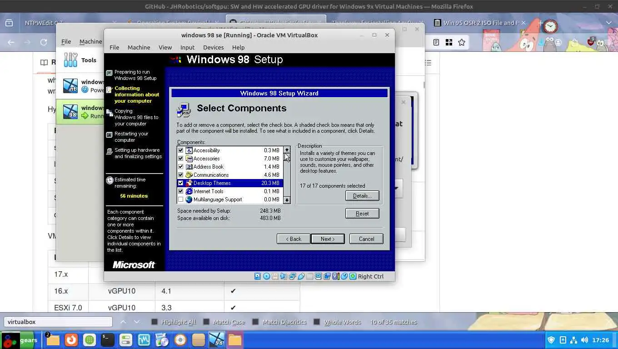
Task: Open the Firefox icon in the taskbar
Action: pos(70,340)
